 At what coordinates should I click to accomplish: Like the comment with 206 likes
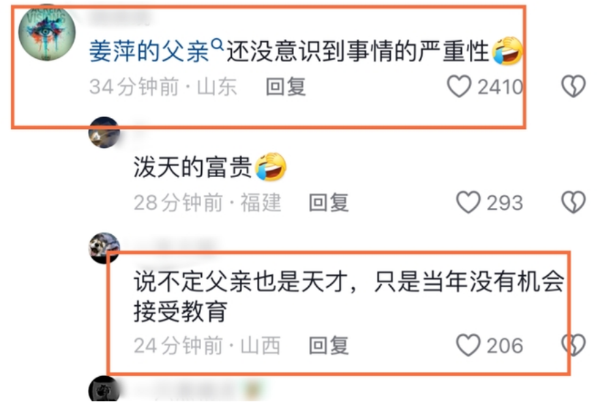[x=468, y=345]
